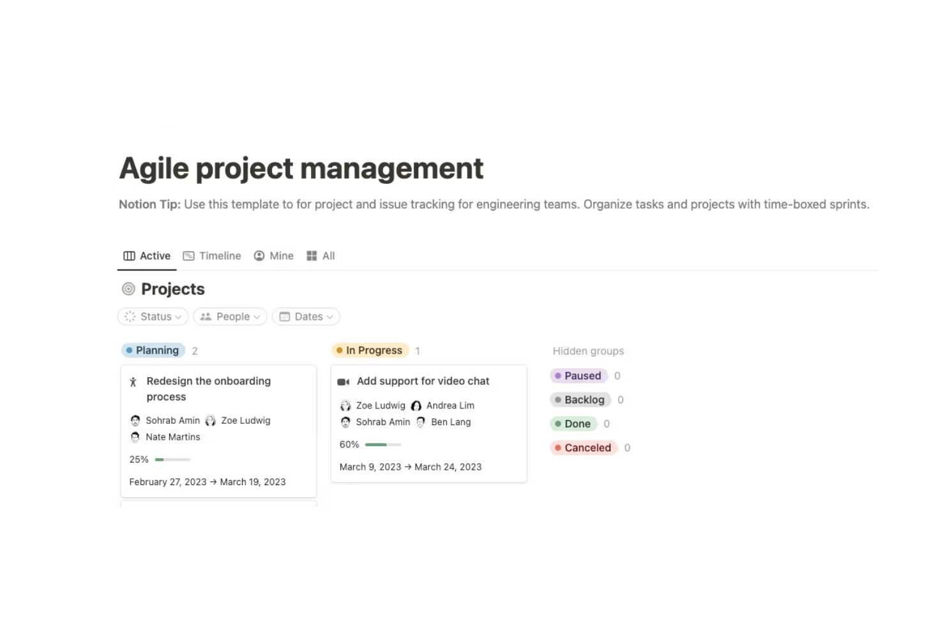Viewport: 945px width, 630px height.
Task: Show the hidden Done group
Action: [x=573, y=423]
